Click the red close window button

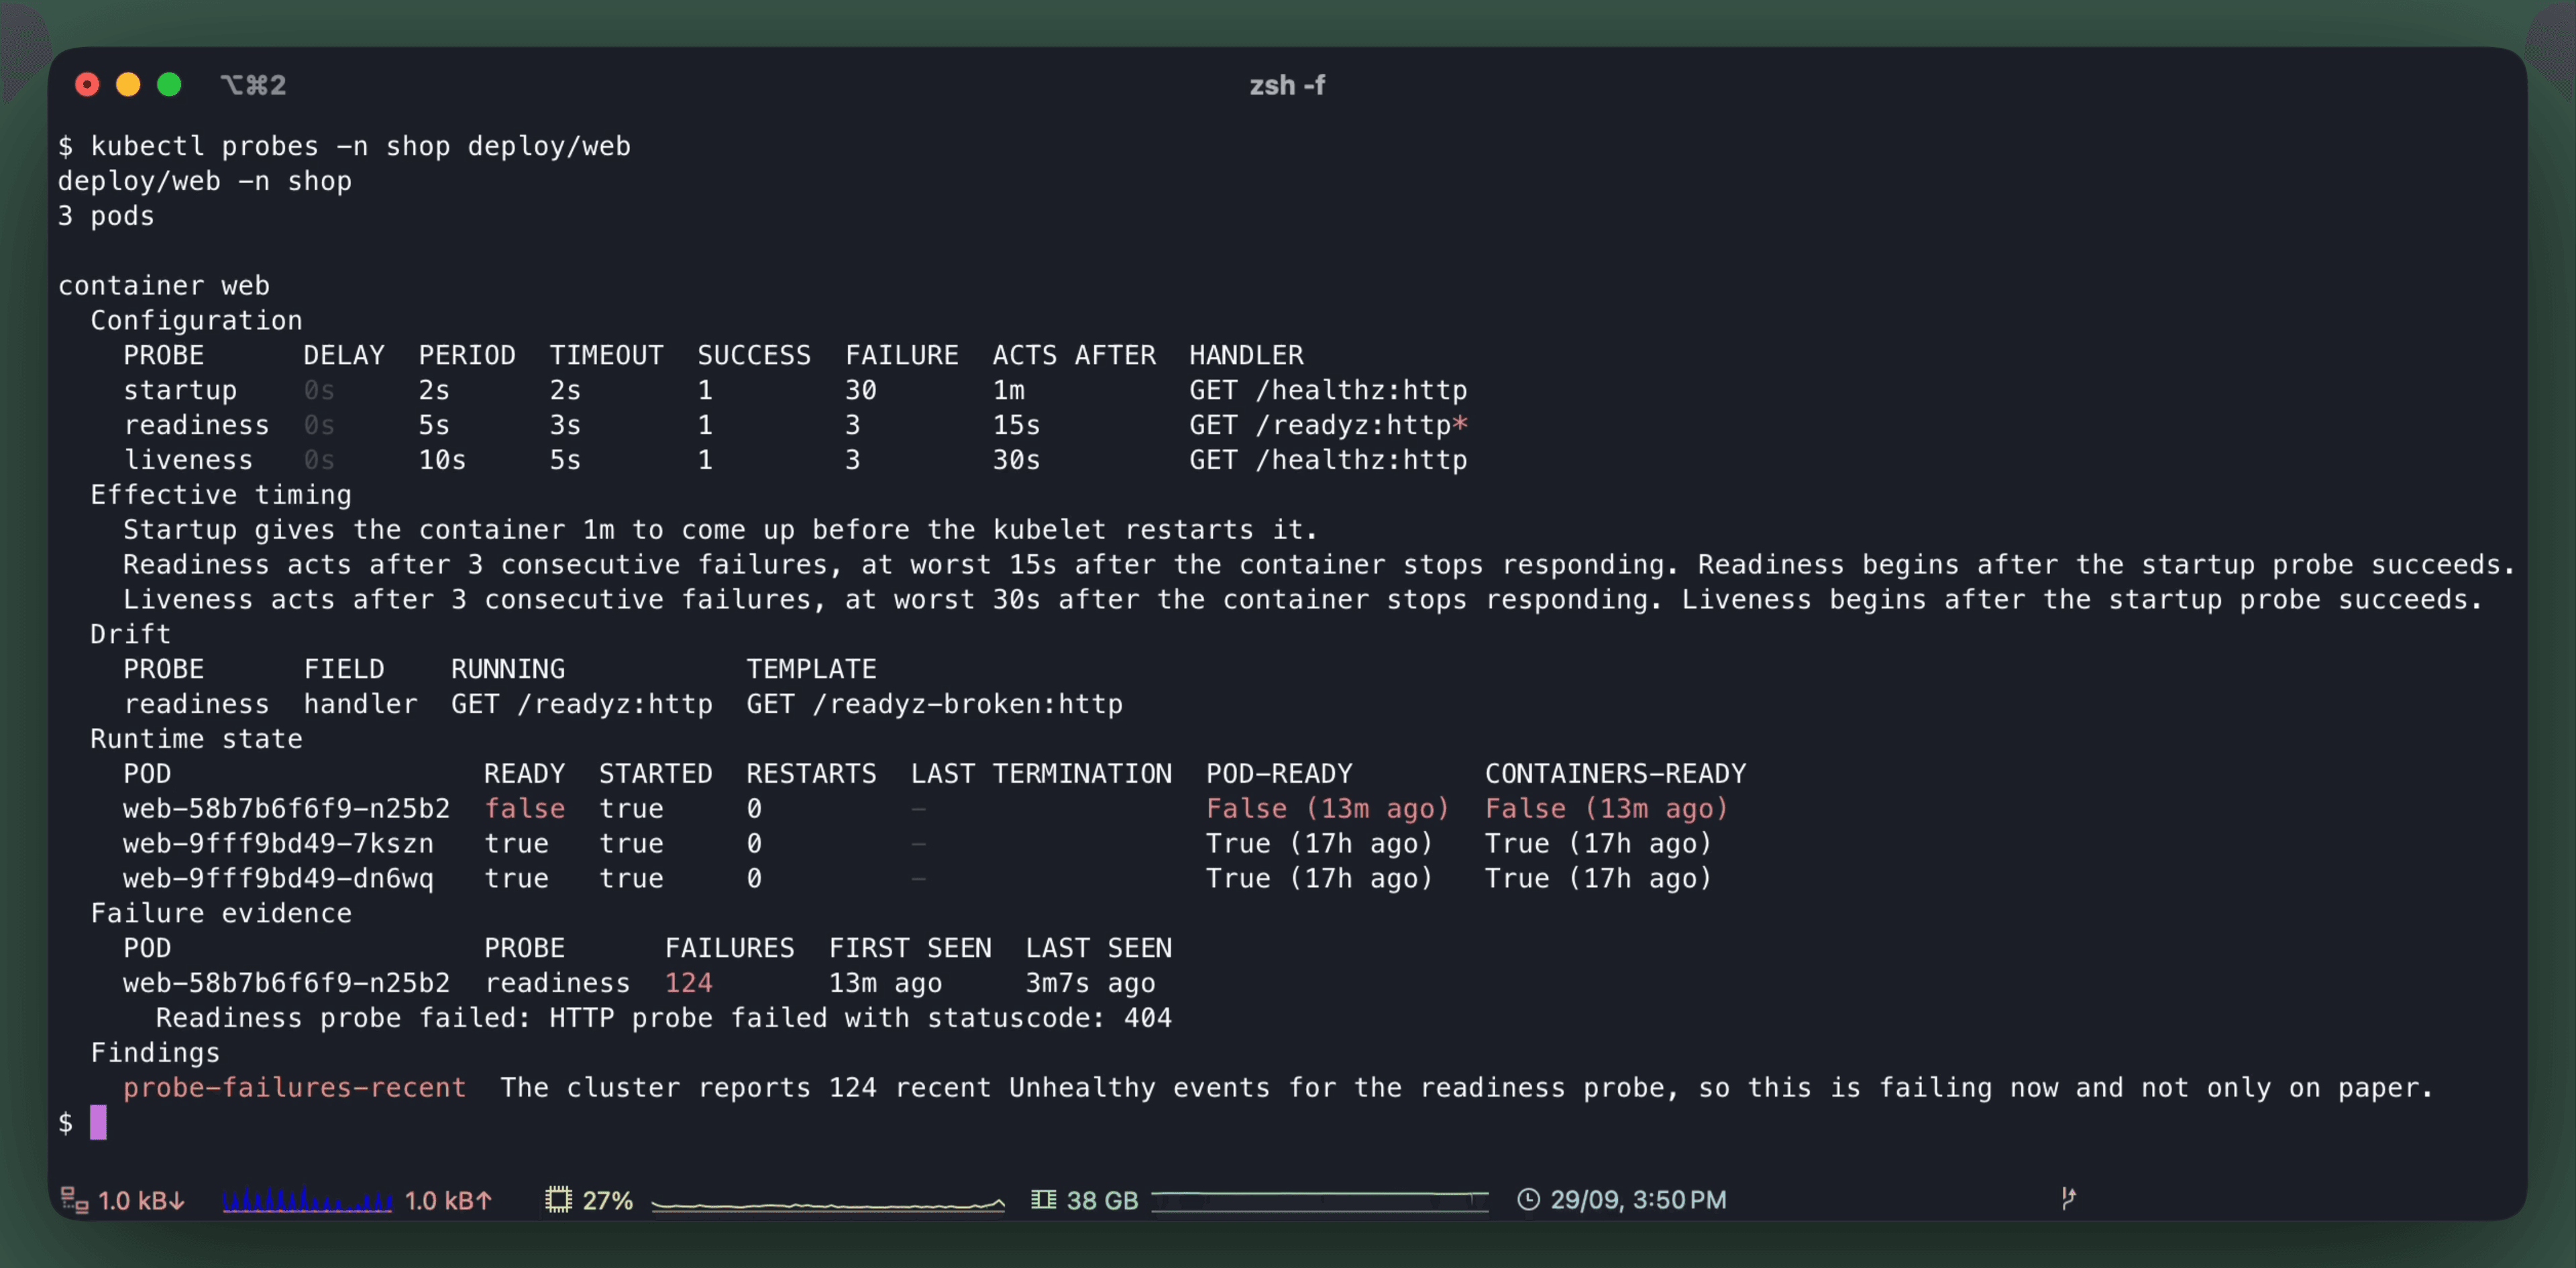point(87,85)
